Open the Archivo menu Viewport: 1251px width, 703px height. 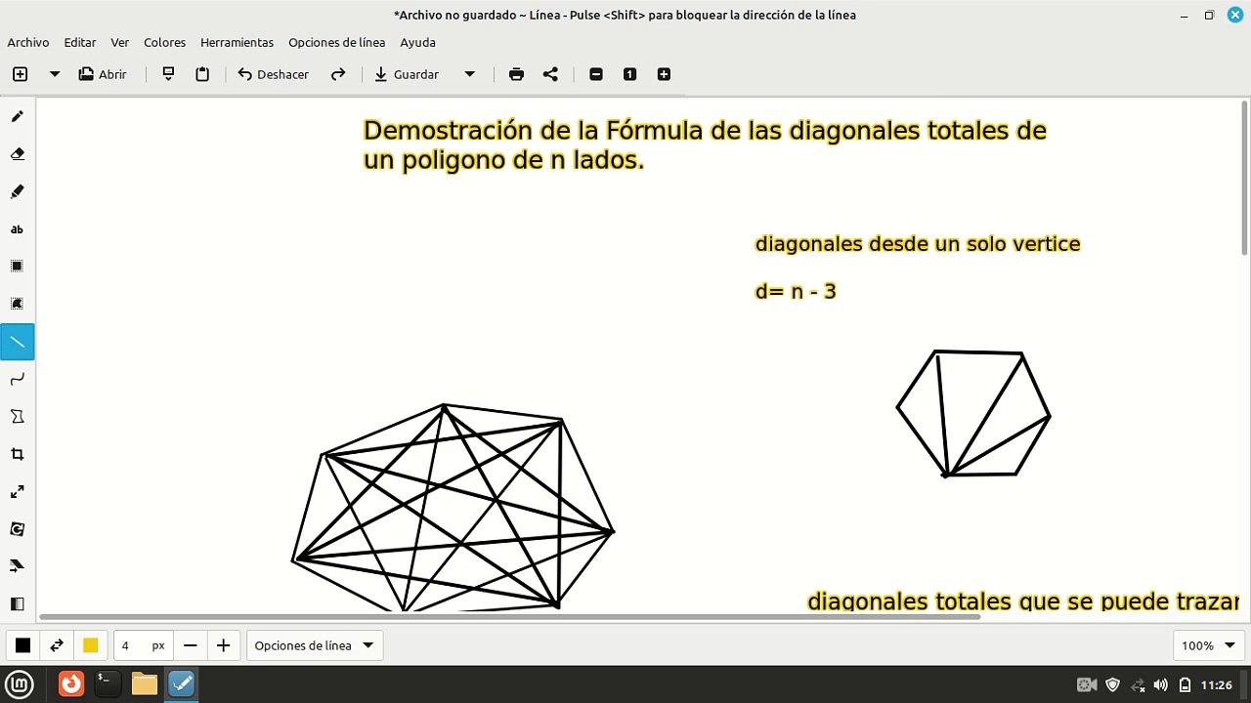pos(28,42)
